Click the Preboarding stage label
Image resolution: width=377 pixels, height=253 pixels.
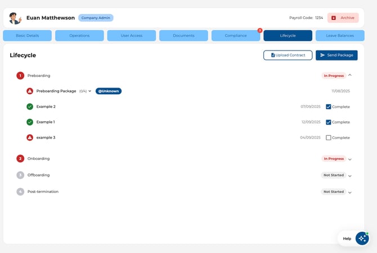(x=39, y=76)
